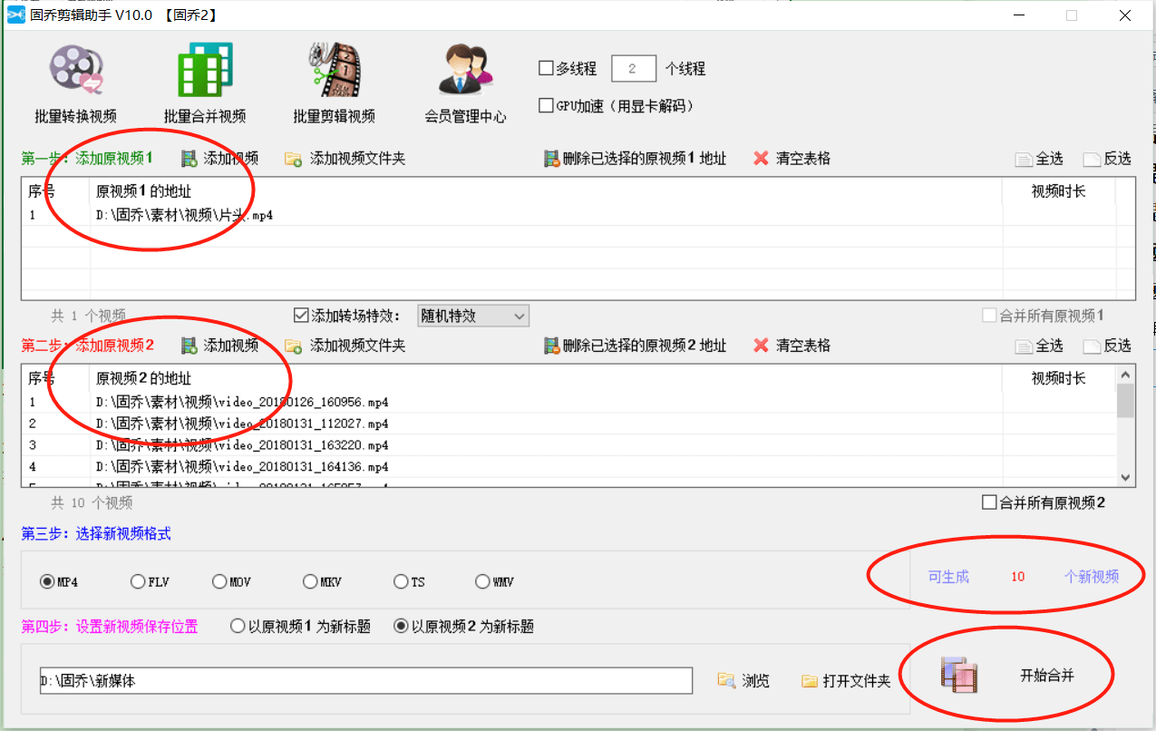Click 添加视频文件夹 icon in step two

pyautogui.click(x=293, y=346)
